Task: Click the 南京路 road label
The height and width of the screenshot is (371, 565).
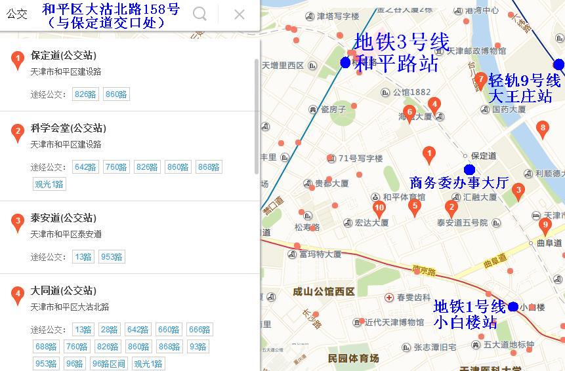Action: pos(424,270)
